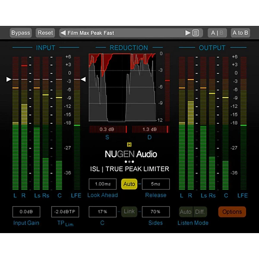
Task: Click the three dots under the NUGEN logo
Action: 129,162
